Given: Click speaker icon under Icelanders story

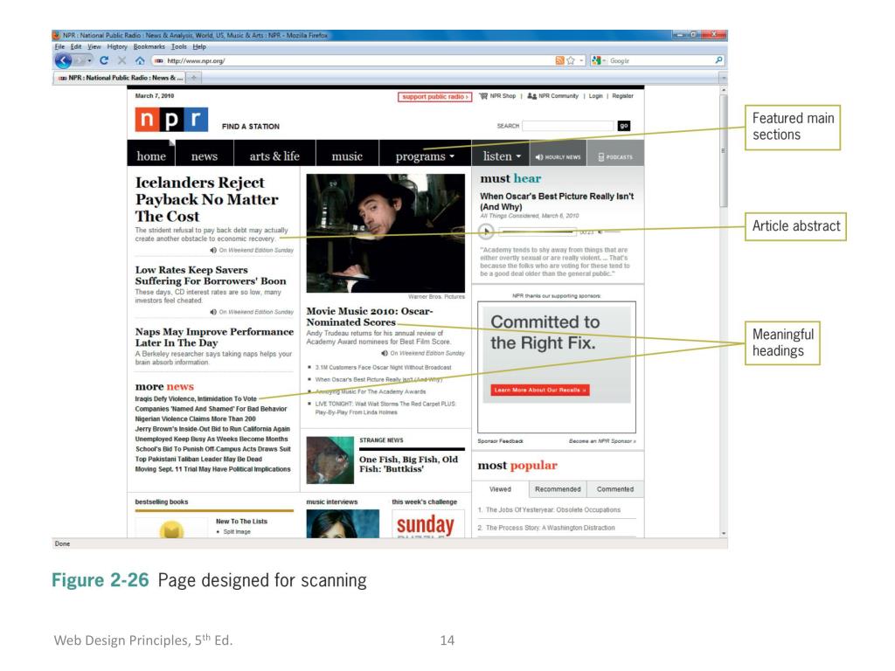Looking at the screenshot, I should [x=213, y=250].
